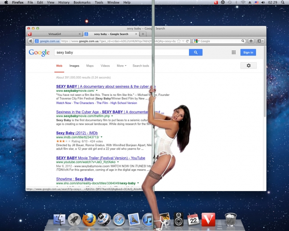Reload the page with the refresh icon

[x=187, y=41]
